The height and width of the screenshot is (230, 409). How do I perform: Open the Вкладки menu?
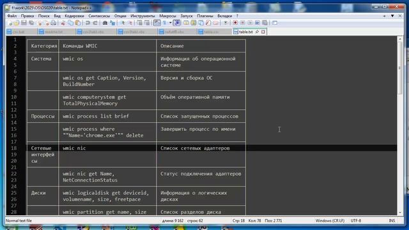click(224, 16)
